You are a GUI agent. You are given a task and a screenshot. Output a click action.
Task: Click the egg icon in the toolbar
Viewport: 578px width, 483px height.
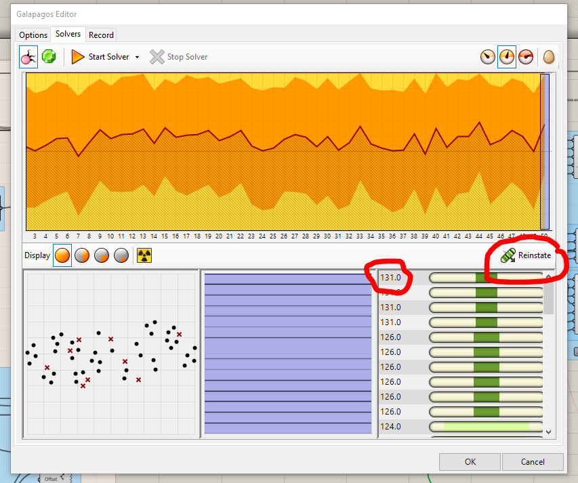548,57
